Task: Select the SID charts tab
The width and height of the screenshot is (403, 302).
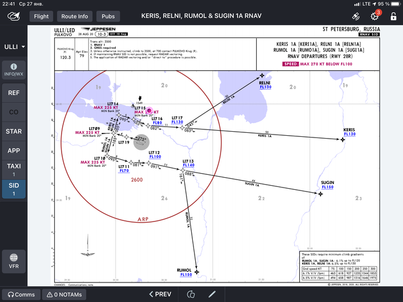Action: click(14, 189)
